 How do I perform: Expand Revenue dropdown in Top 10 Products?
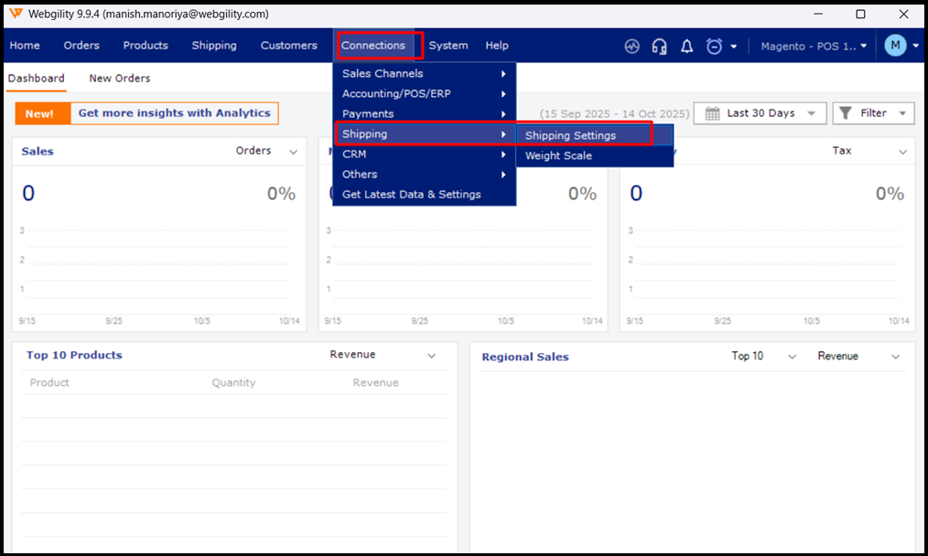(432, 356)
